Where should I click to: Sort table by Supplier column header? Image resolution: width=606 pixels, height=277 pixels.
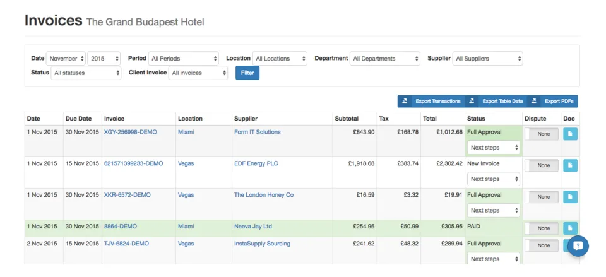coord(246,119)
